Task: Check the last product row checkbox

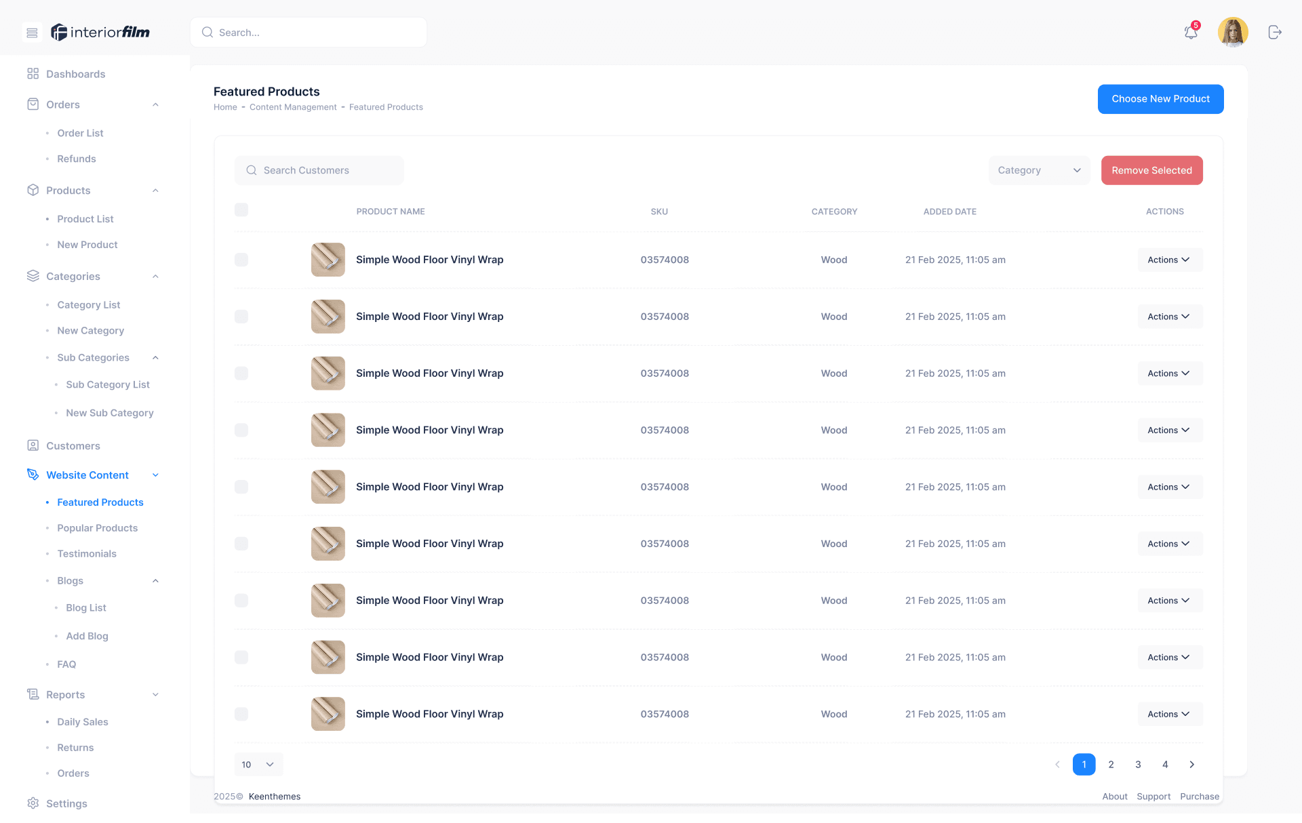Action: click(241, 714)
